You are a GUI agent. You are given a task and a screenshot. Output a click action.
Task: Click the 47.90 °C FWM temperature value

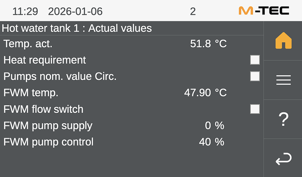205,93
